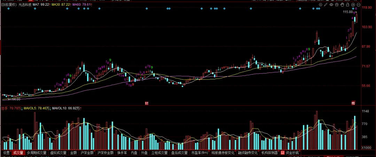
Task: Click the MAVOL10: 66.92万 label
Action: click(x=66, y=108)
